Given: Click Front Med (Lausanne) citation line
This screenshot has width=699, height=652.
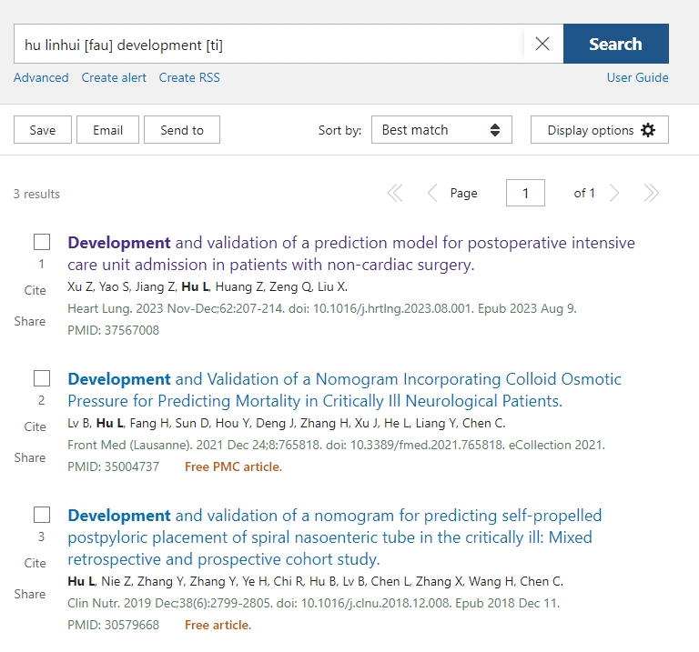Looking at the screenshot, I should (336, 445).
